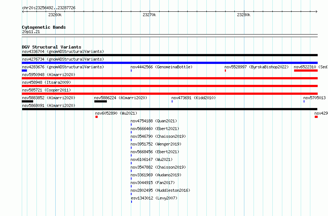Open nsv6052890 Wu2021 variant label
The height and width of the screenshot is (216, 328).
coord(116,113)
